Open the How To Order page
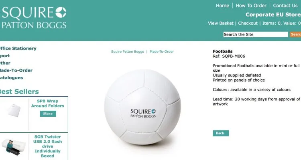 point(251,6)
